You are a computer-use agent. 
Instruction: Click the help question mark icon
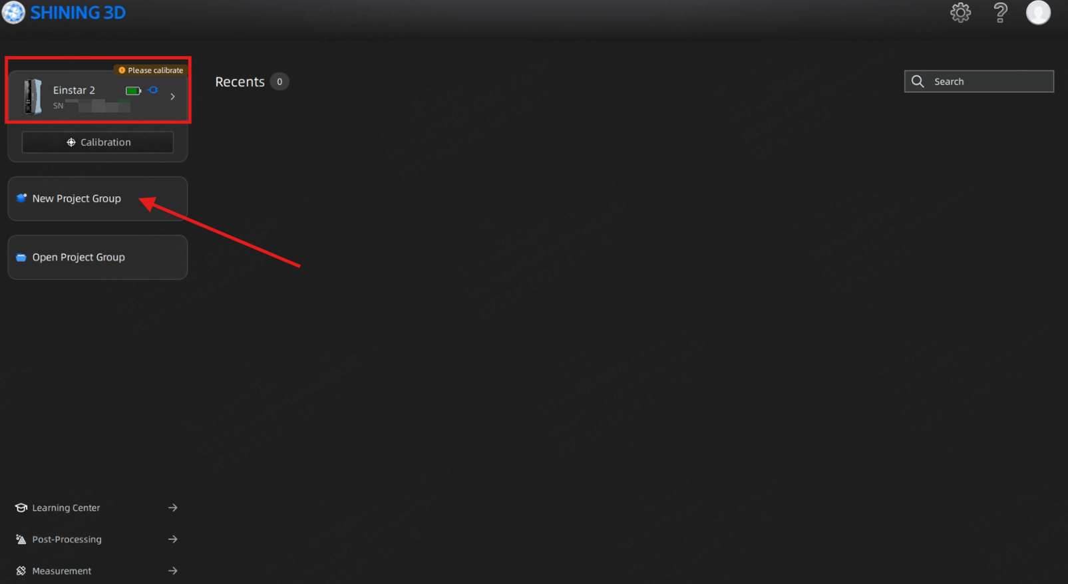tap(1000, 13)
